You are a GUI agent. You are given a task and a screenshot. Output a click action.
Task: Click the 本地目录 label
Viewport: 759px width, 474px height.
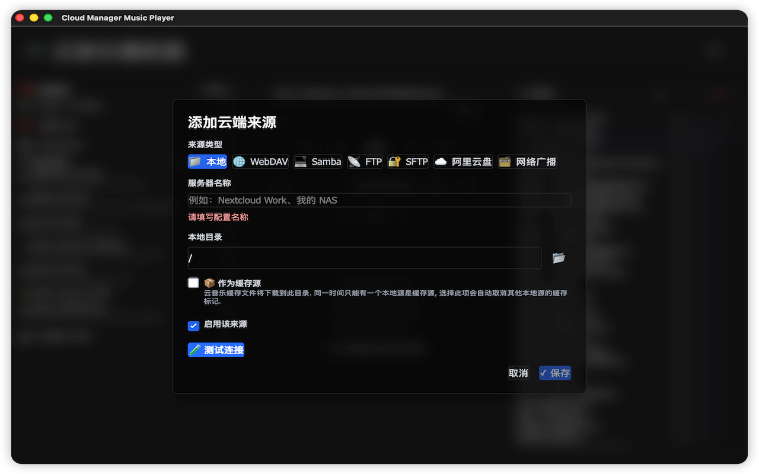click(x=205, y=237)
